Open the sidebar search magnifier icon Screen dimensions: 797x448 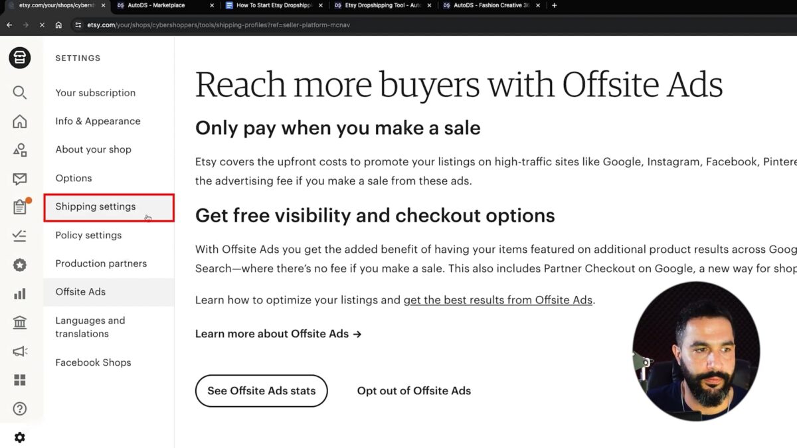click(x=20, y=92)
